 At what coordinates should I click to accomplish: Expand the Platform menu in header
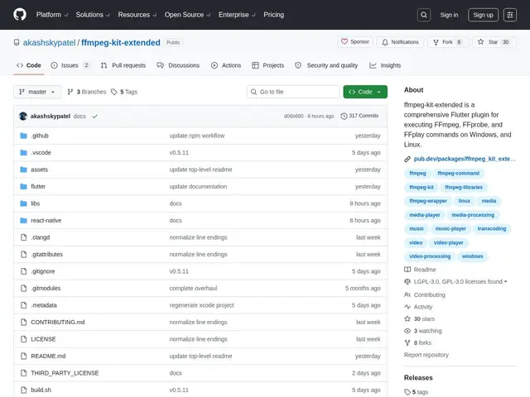coord(51,15)
